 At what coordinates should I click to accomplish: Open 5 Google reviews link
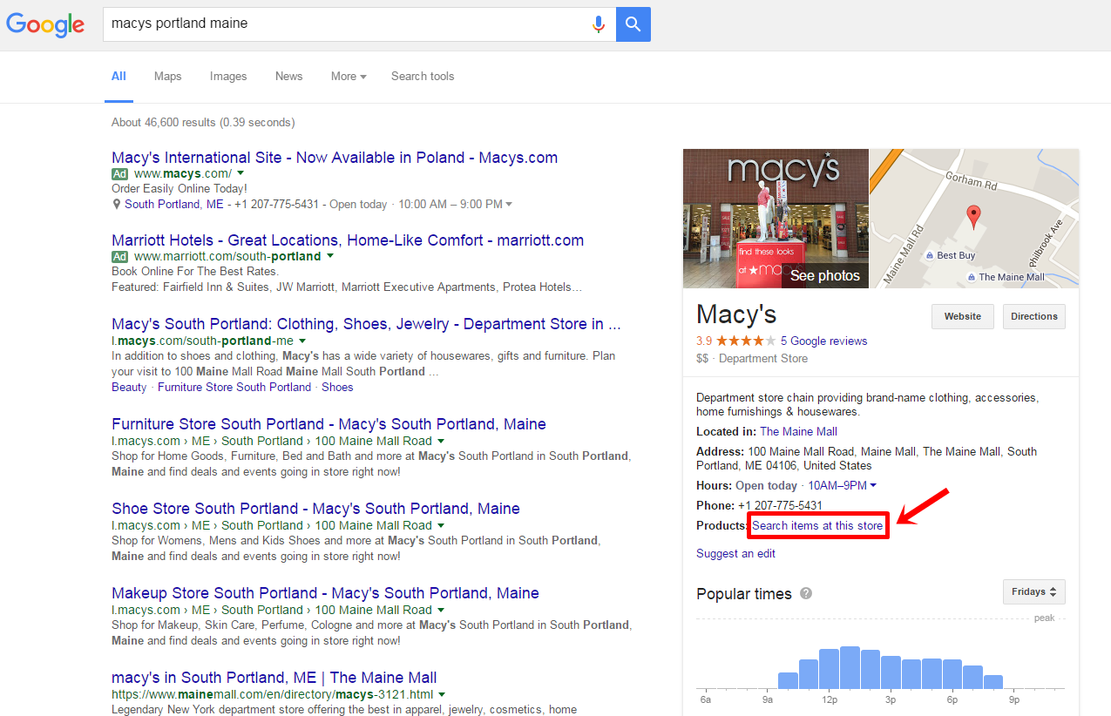tap(824, 341)
